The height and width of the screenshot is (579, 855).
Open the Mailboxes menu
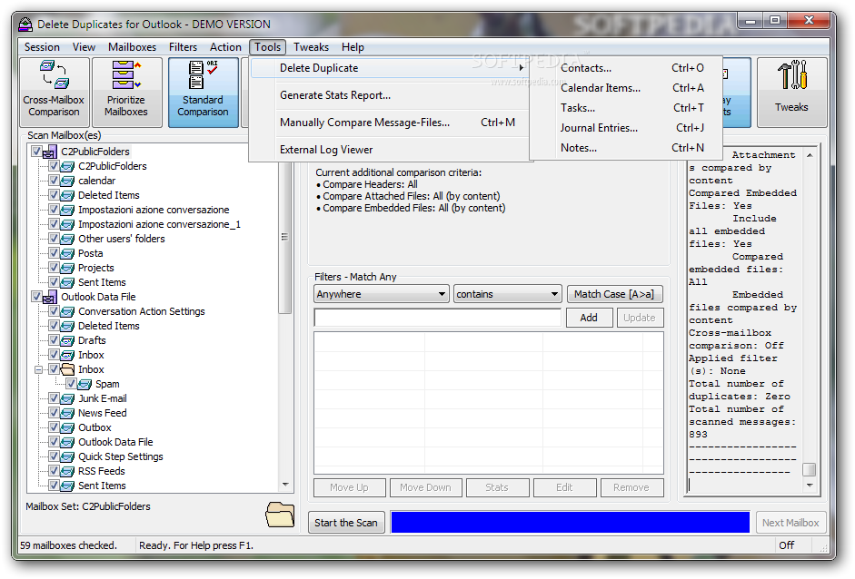click(132, 47)
